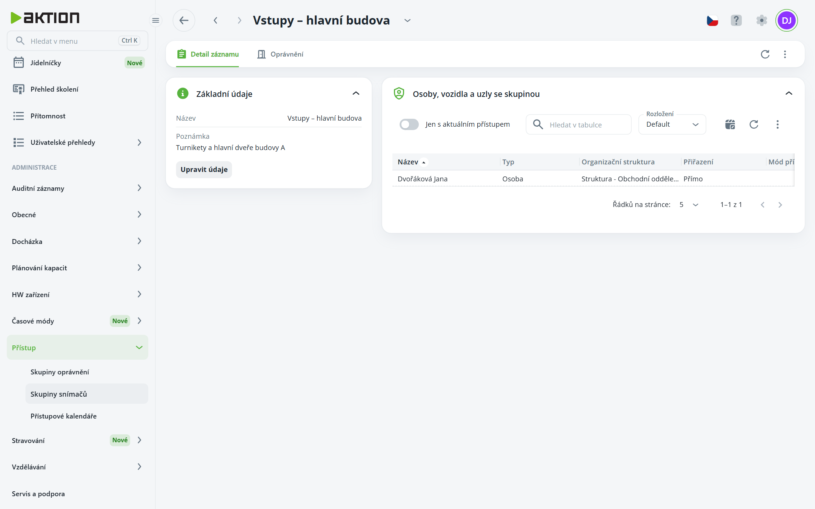Open Přístupové kalendáře menu item
This screenshot has width=815, height=509.
(x=86, y=416)
